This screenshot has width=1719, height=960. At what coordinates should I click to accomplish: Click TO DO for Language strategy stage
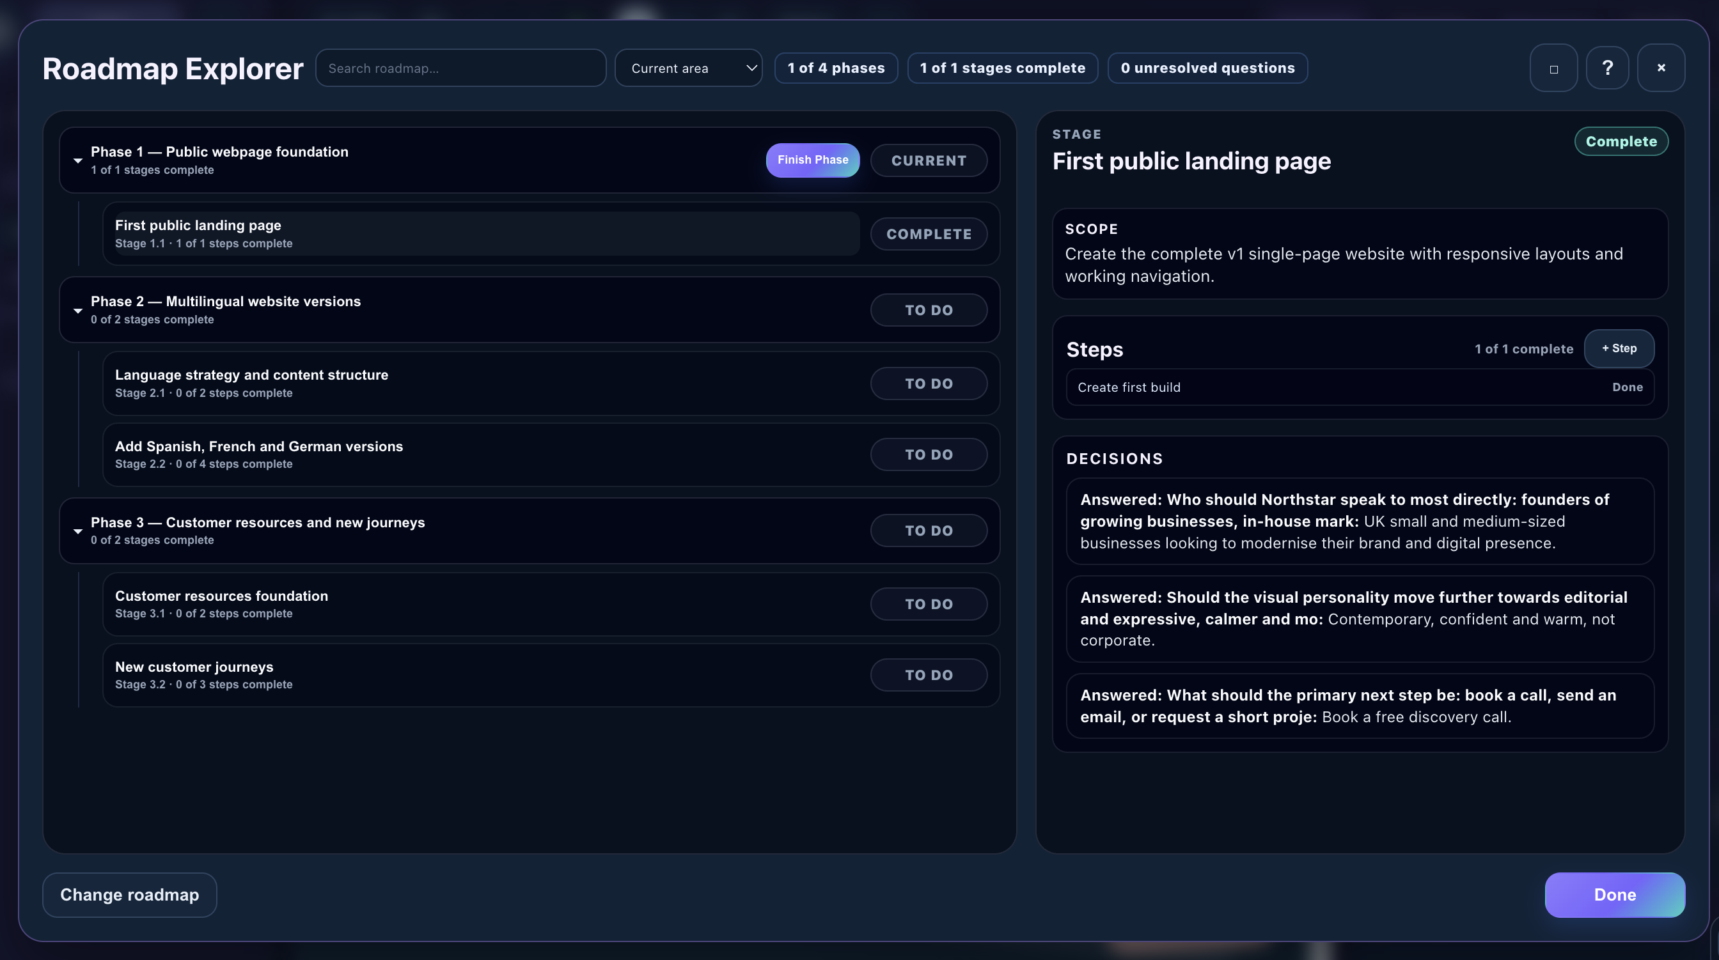point(928,383)
